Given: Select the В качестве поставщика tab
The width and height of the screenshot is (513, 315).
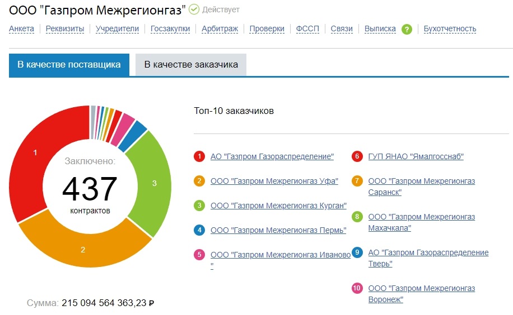Looking at the screenshot, I should (69, 65).
